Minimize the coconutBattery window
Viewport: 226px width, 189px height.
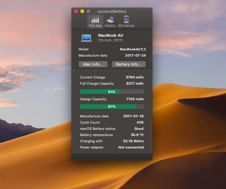tap(82, 11)
